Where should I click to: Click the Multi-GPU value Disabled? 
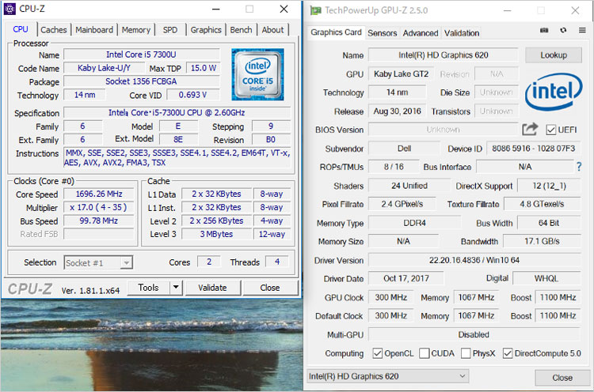pos(474,334)
